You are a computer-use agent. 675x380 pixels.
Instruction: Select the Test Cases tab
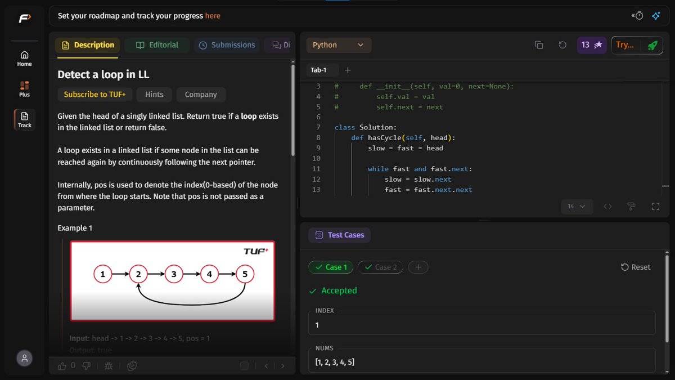tap(340, 235)
